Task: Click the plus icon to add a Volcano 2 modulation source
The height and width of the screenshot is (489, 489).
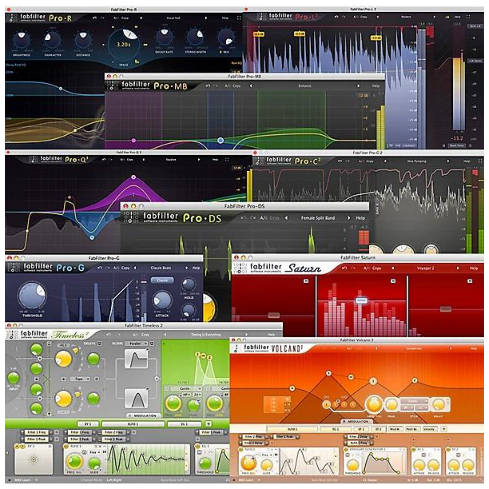Action: pyautogui.click(x=444, y=429)
